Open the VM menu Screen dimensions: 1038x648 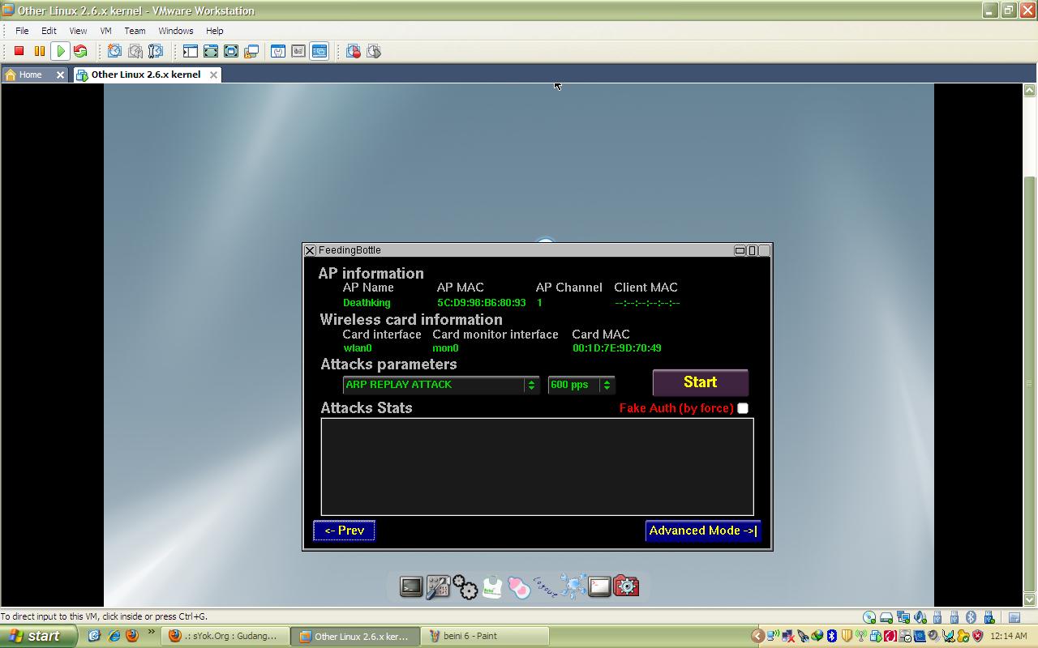105,31
